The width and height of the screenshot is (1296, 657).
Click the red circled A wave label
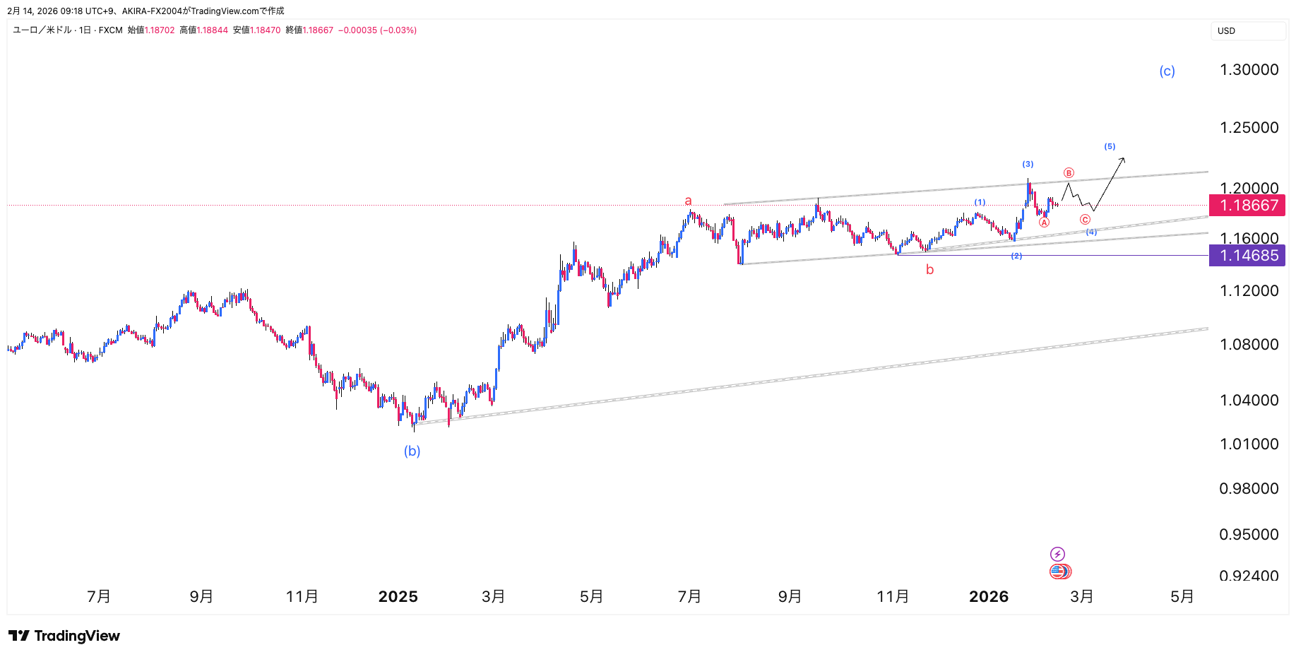pyautogui.click(x=1044, y=223)
